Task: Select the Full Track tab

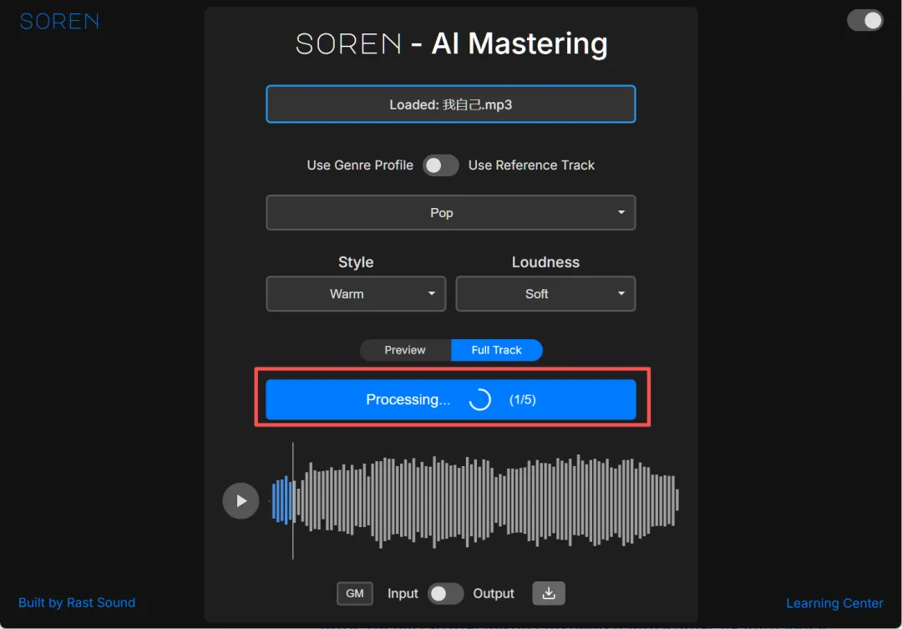Action: pyautogui.click(x=496, y=350)
